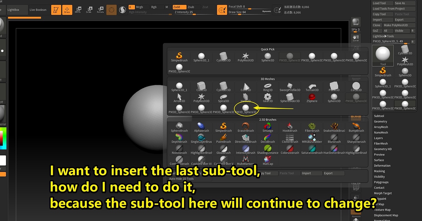Send the tool via GoZ
This screenshot has height=221, width=422.
(x=377, y=31)
